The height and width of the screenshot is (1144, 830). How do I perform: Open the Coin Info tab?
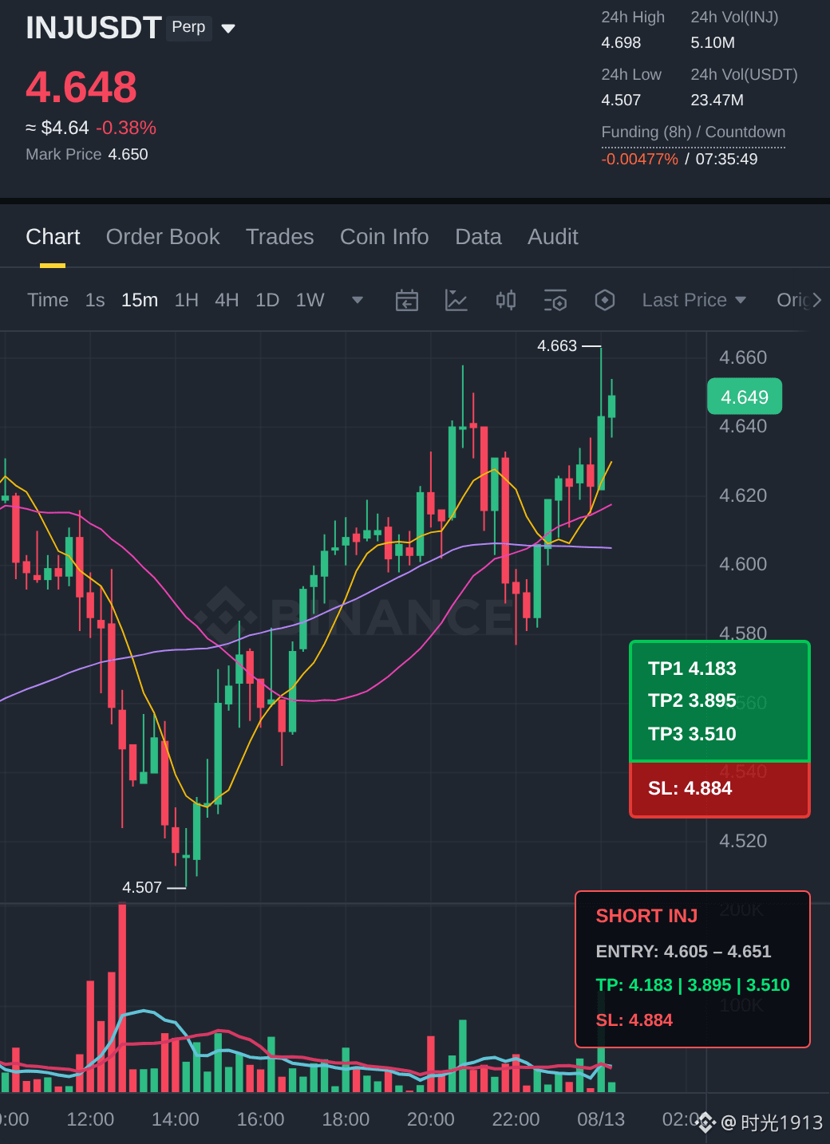coord(385,237)
